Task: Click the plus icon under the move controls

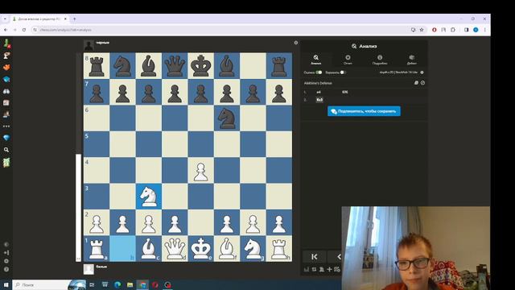Action: tap(329, 269)
